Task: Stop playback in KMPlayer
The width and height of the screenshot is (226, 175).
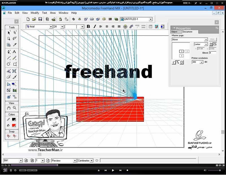Action: coord(127,170)
